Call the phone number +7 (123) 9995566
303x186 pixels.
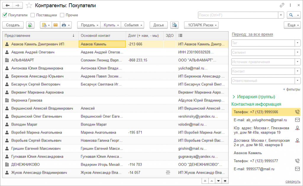click(297, 112)
